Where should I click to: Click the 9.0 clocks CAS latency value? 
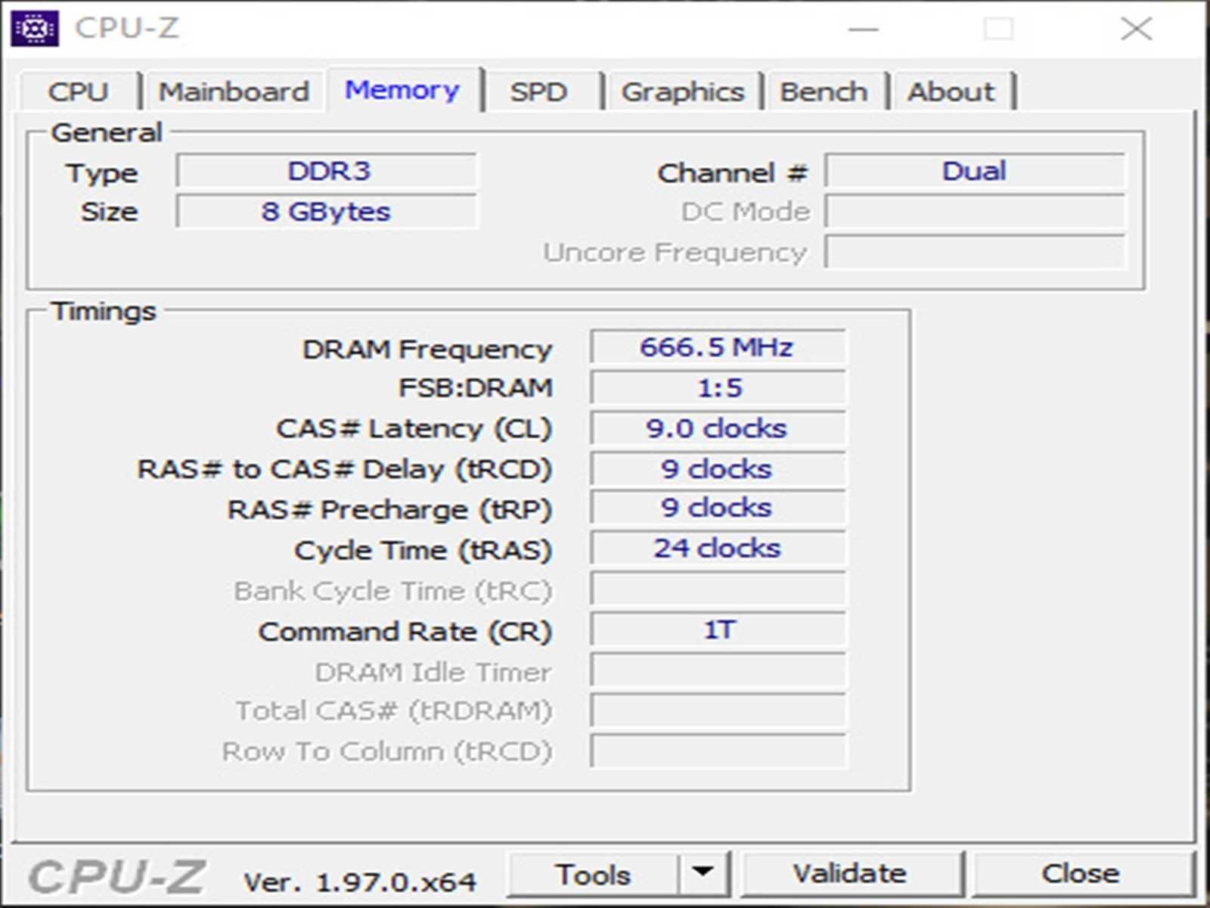718,428
